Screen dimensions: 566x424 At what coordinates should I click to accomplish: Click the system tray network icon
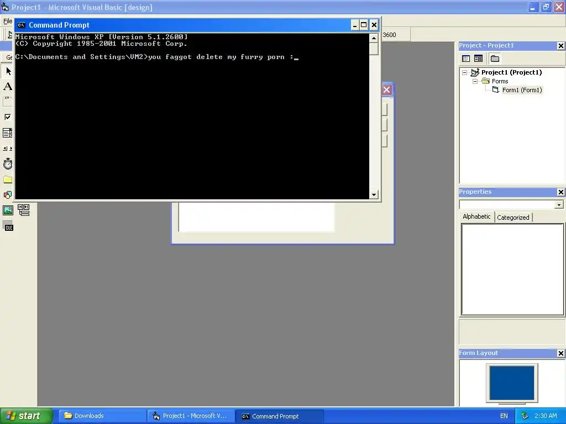[x=525, y=416]
